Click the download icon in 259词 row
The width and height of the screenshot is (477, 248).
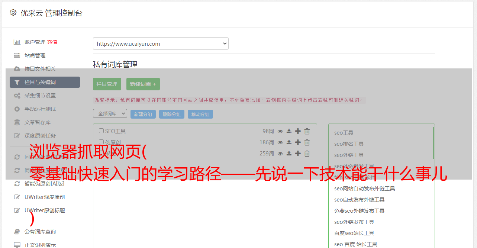pos(289,154)
